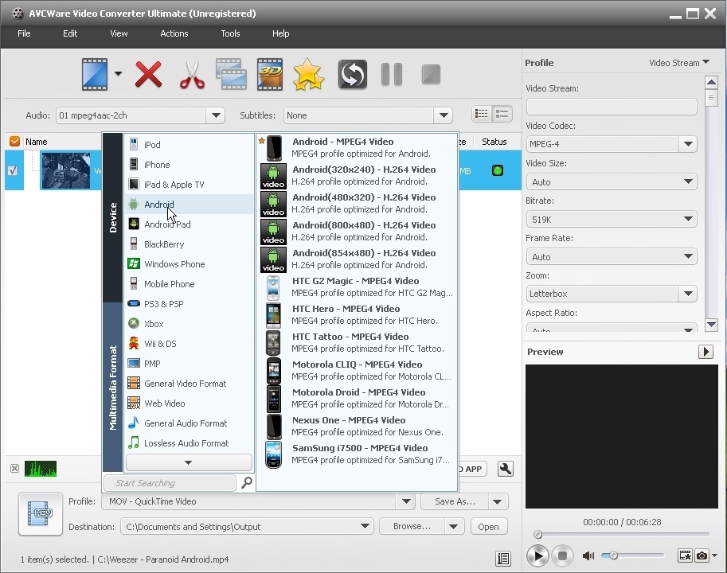Click the Open folder button
This screenshot has height=573, width=727.
click(x=488, y=526)
